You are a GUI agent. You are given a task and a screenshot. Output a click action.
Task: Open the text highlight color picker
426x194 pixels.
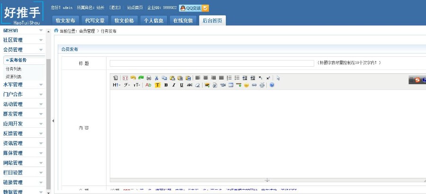158,85
